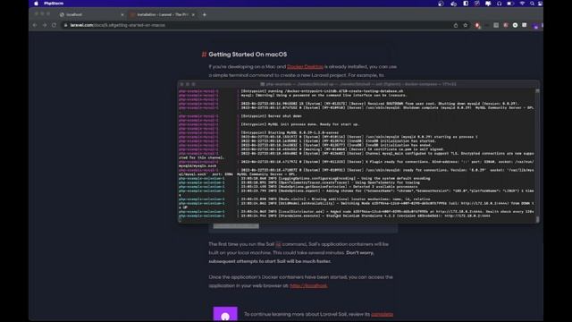Reload the Laravel docs page
This screenshot has width=572, height=322.
[54, 25]
